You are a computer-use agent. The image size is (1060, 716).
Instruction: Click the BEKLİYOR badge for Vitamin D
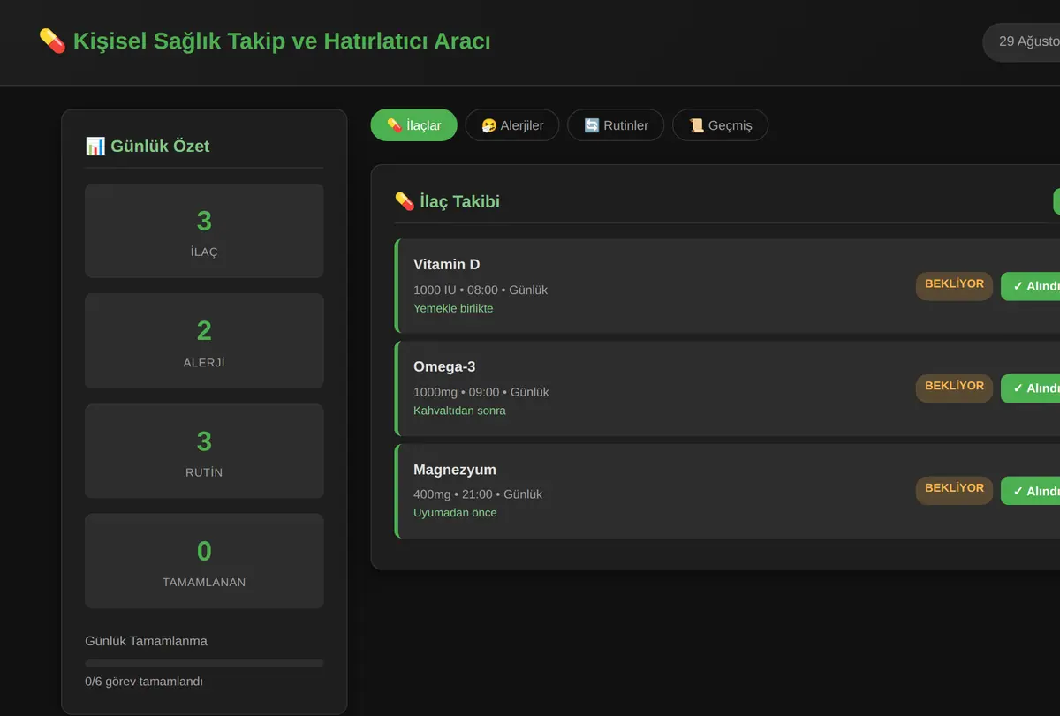click(x=954, y=284)
